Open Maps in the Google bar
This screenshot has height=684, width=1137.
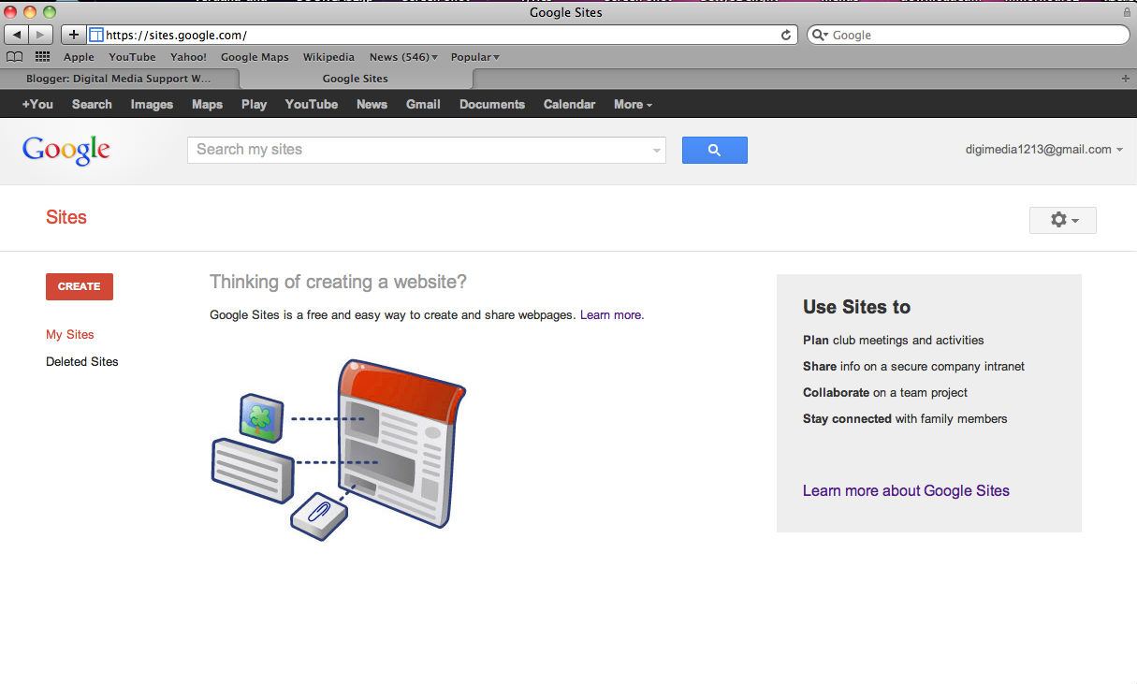pyautogui.click(x=207, y=105)
